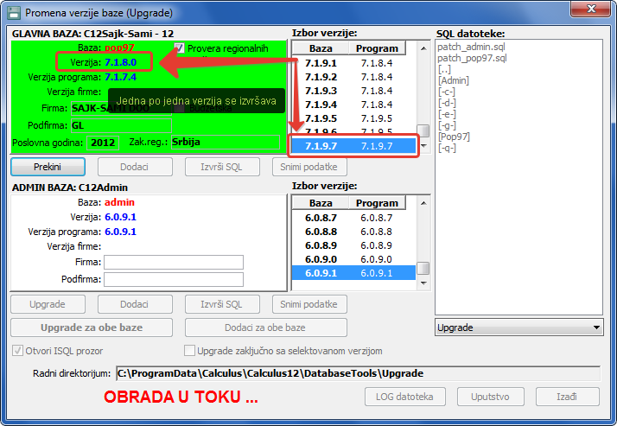The width and height of the screenshot is (617, 426).
Task: Click the Radni direktorijum path field
Action: (x=357, y=373)
